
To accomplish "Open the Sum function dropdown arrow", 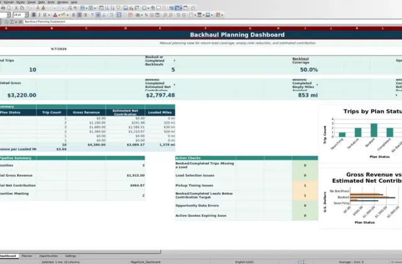I will (x=16, y=22).
